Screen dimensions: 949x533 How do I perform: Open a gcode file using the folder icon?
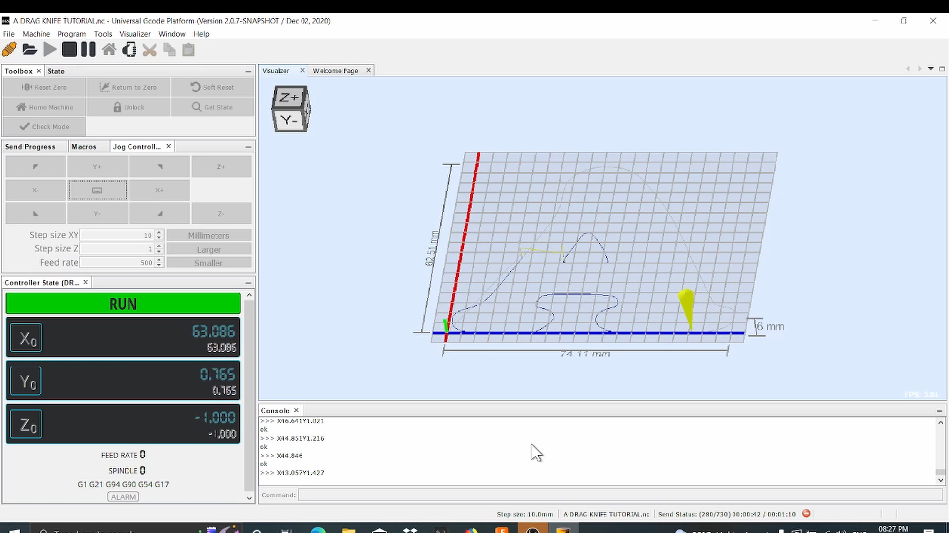pyautogui.click(x=30, y=49)
